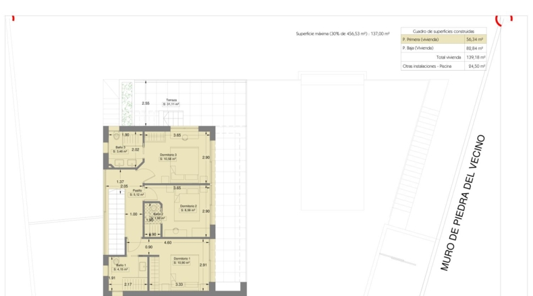The width and height of the screenshot is (533, 296).
Task: Click the hatched shower area in Baño 2
Action: [x=150, y=211]
